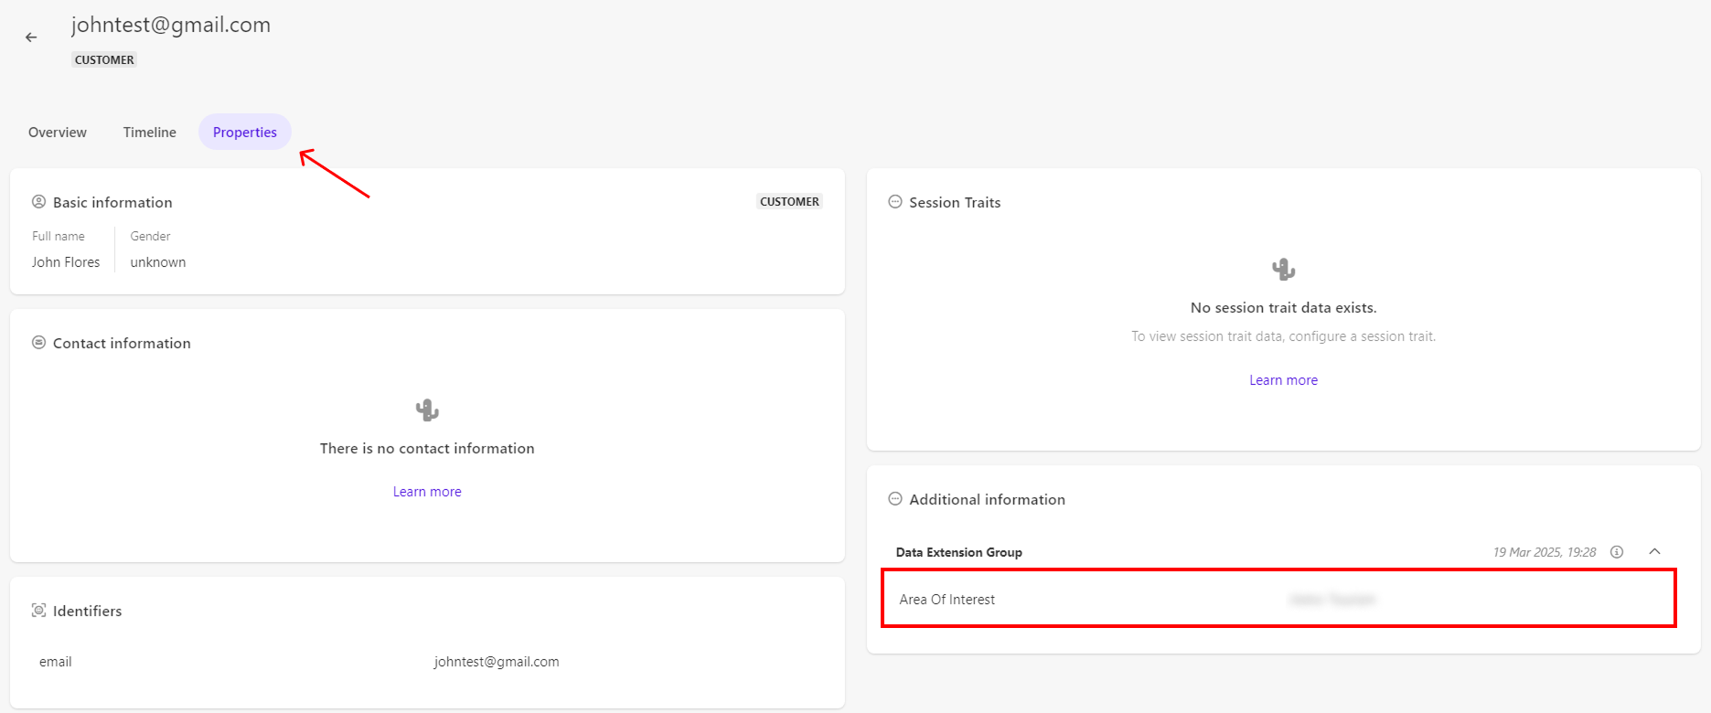Click the Area Of Interest label
This screenshot has height=713, width=1711.
pos(947,600)
